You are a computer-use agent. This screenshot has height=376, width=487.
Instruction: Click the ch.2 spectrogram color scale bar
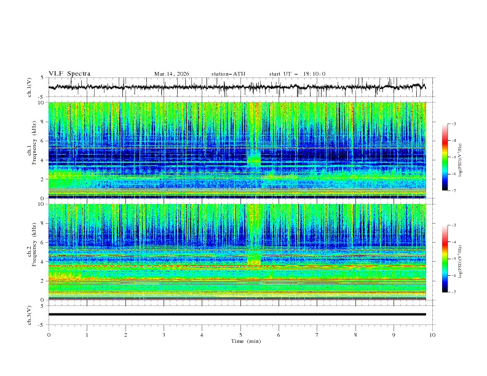445,259
